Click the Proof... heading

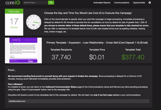12,70
